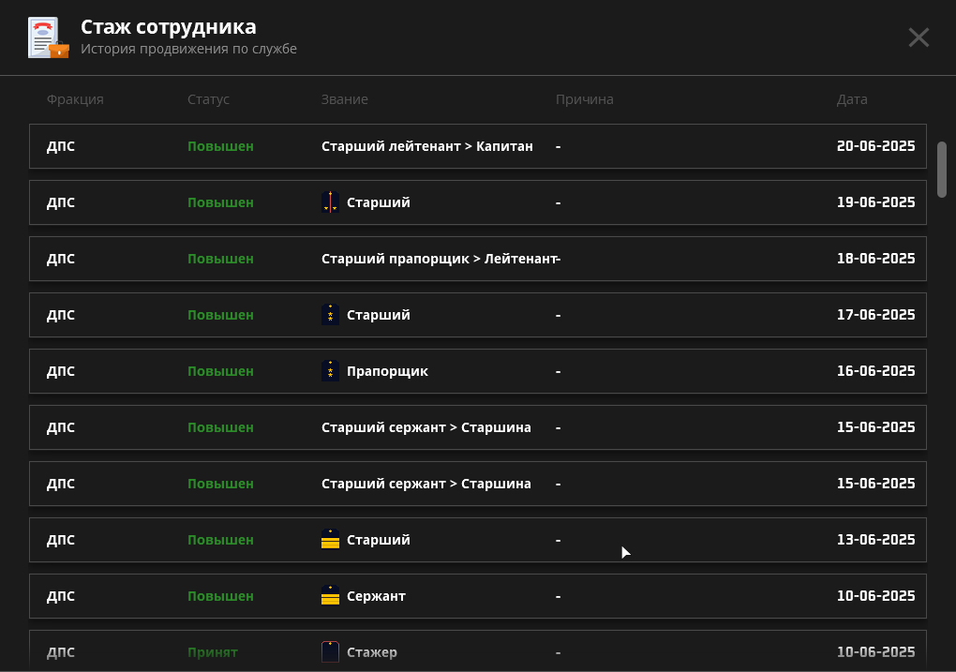Image resolution: width=956 pixels, height=672 pixels.
Task: Select the Сержант insignia in the 10-06-2025 row
Action: [330, 596]
